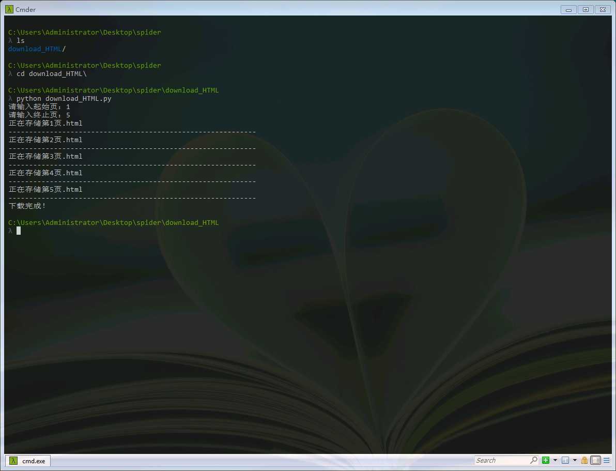Click the green new console plus icon
The width and height of the screenshot is (616, 471).
point(545,460)
